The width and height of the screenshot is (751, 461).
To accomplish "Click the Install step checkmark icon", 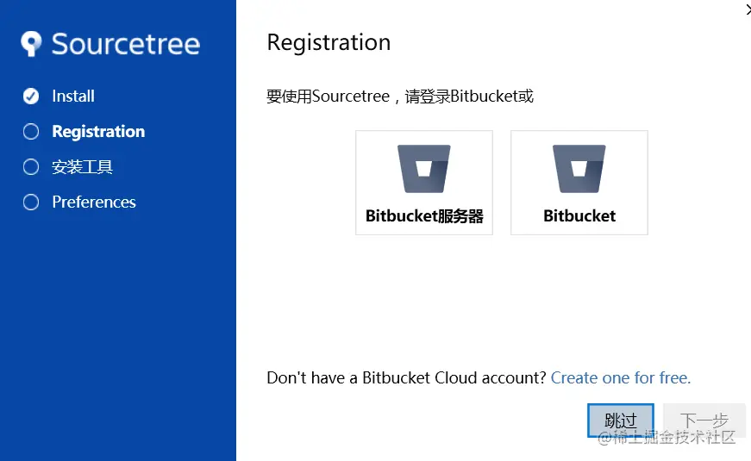I will pos(31,97).
